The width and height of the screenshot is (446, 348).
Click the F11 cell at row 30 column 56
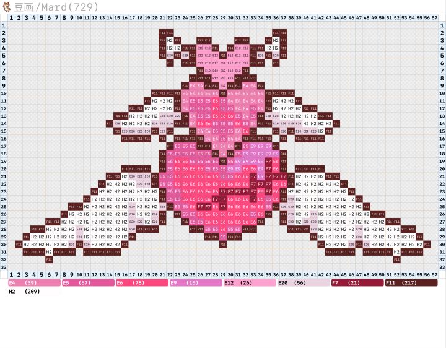[427, 244]
